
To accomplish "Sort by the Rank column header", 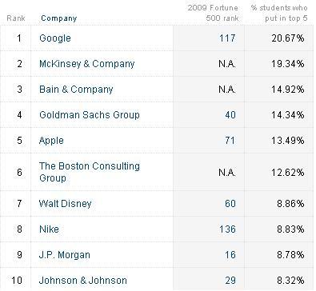I will coord(16,18).
